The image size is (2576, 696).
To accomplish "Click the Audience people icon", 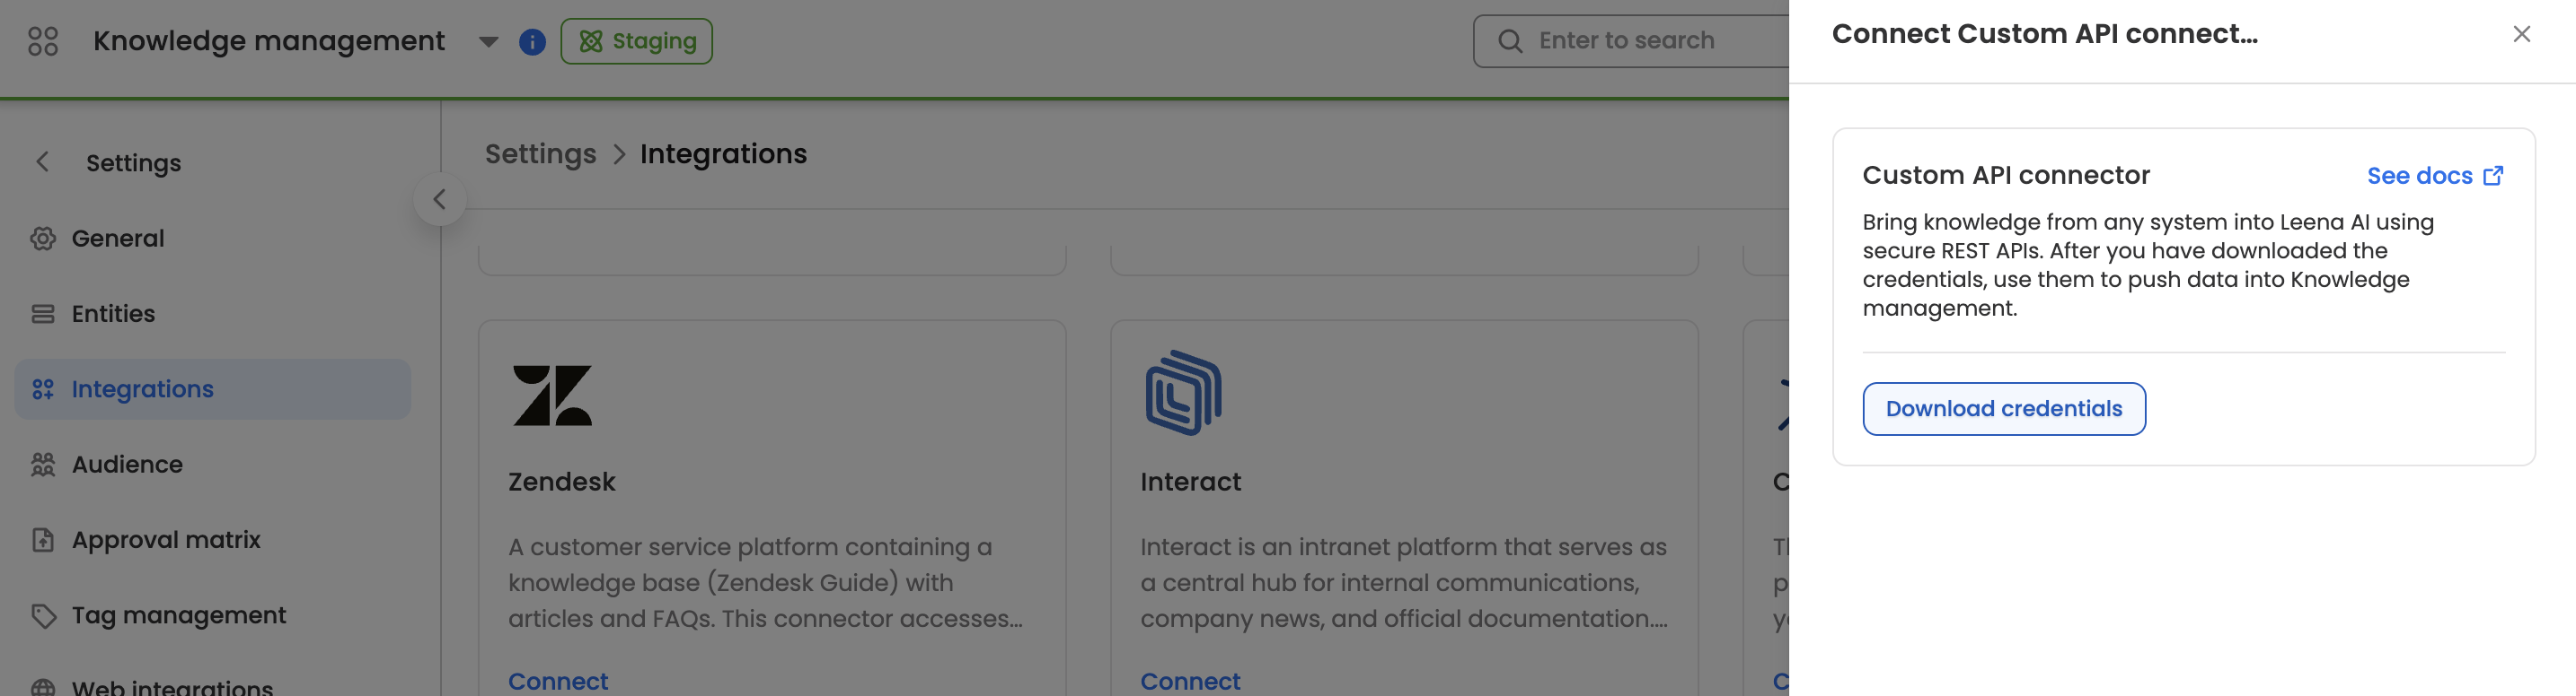I will tap(43, 465).
